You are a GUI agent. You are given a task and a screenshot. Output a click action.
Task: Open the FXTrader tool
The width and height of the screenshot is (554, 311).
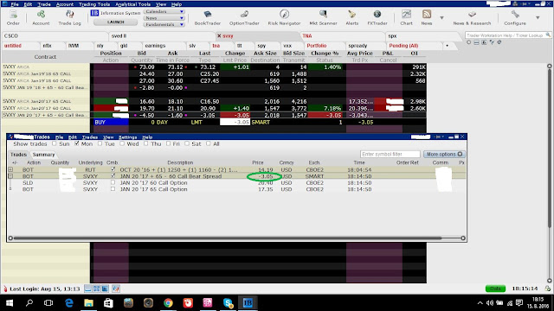click(x=377, y=18)
